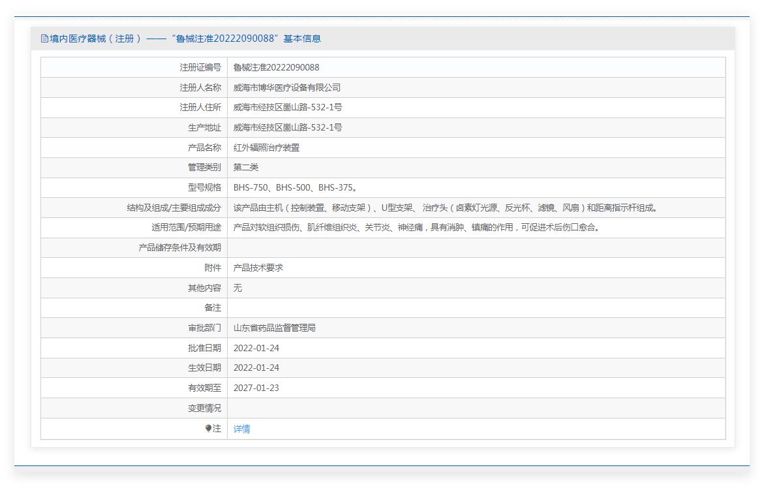This screenshot has height=487, width=764.
Task: Click the 适用范围/预期用途 label
Action: point(186,228)
